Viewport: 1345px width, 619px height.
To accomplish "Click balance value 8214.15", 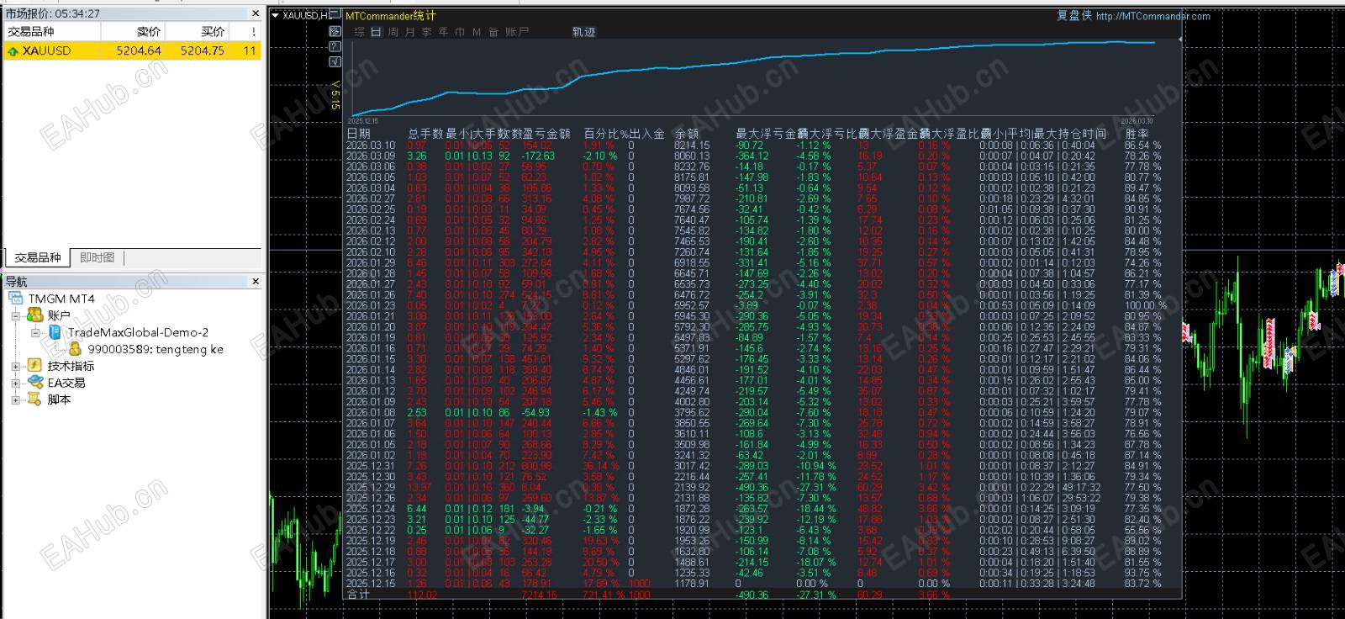I will coord(692,145).
